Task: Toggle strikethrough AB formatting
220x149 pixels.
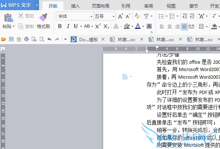Action: 87,26
